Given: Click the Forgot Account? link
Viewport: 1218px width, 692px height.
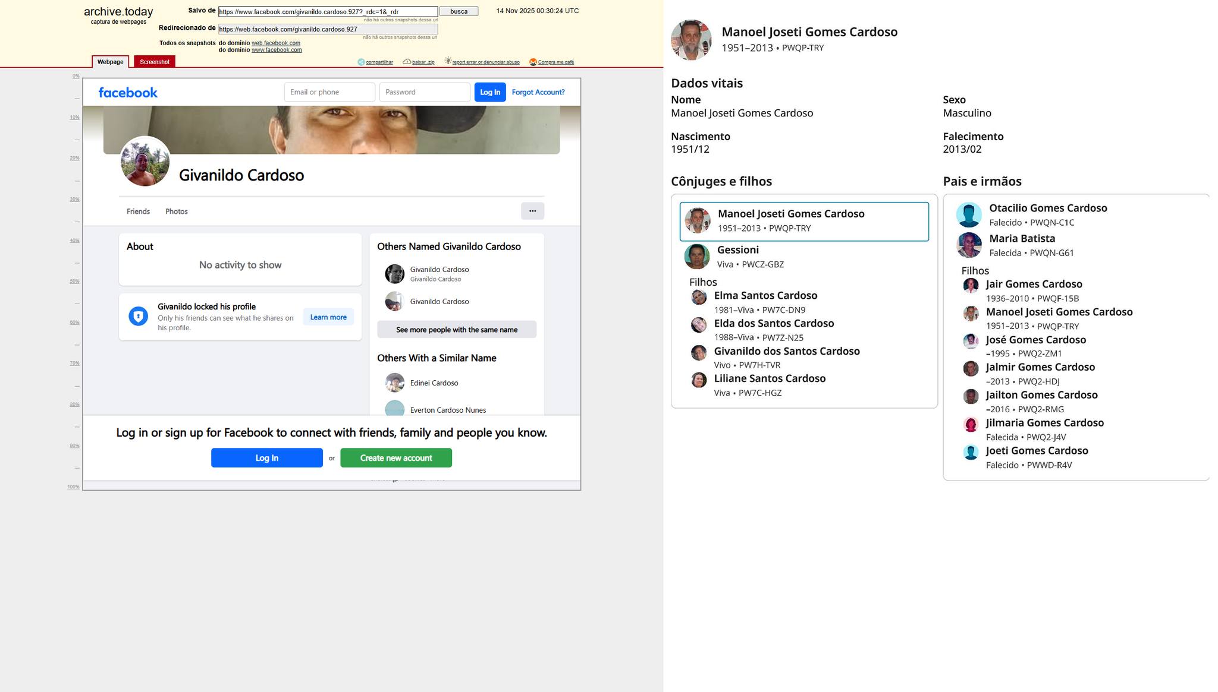Looking at the screenshot, I should (x=538, y=92).
